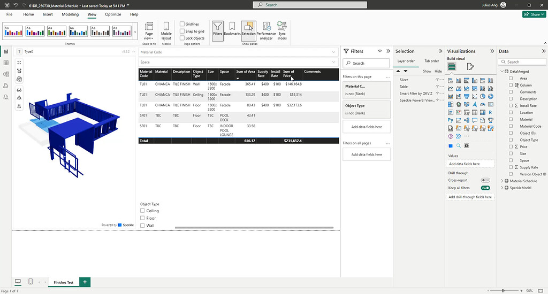Select the R script visual icon
The image size is (548, 294).
(490, 112)
